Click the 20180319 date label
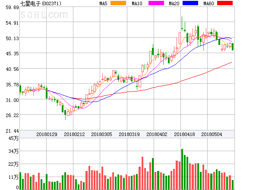 click(129, 134)
